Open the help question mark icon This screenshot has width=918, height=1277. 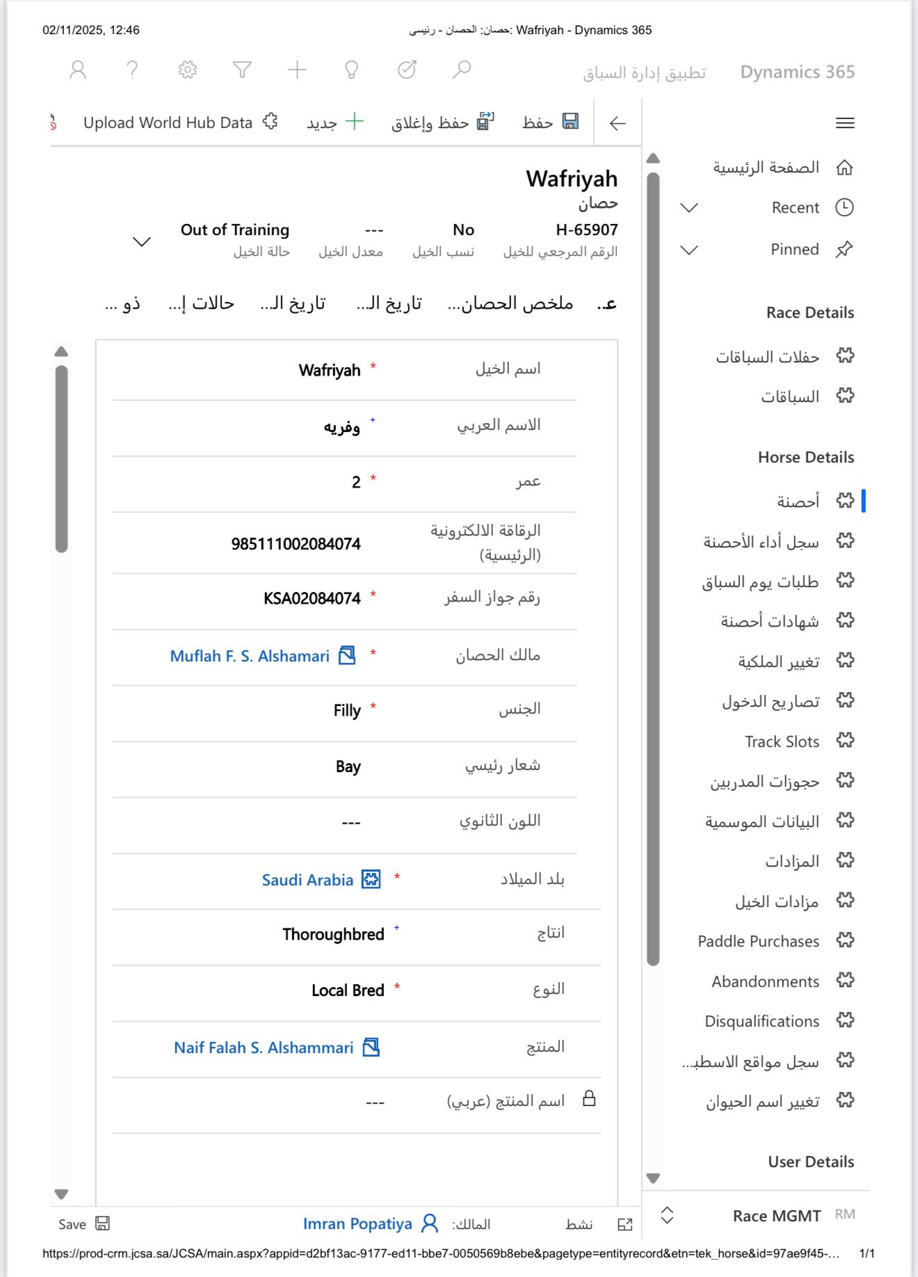132,70
